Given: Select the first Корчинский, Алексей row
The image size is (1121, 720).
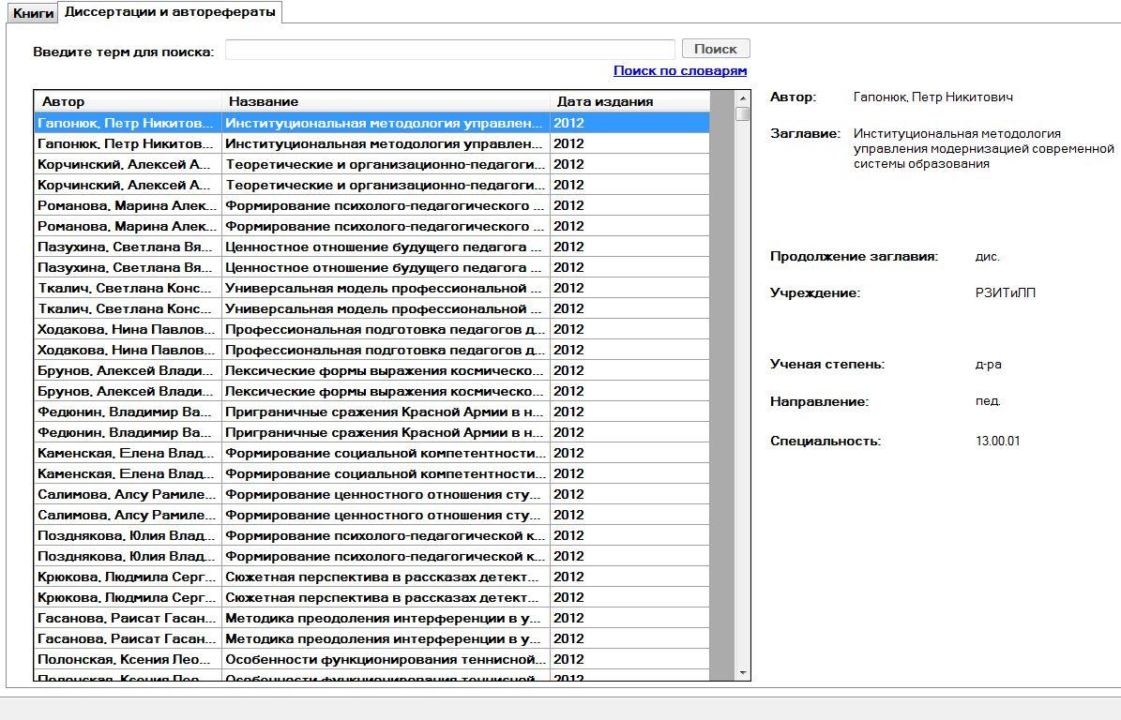Looking at the screenshot, I should 371,164.
